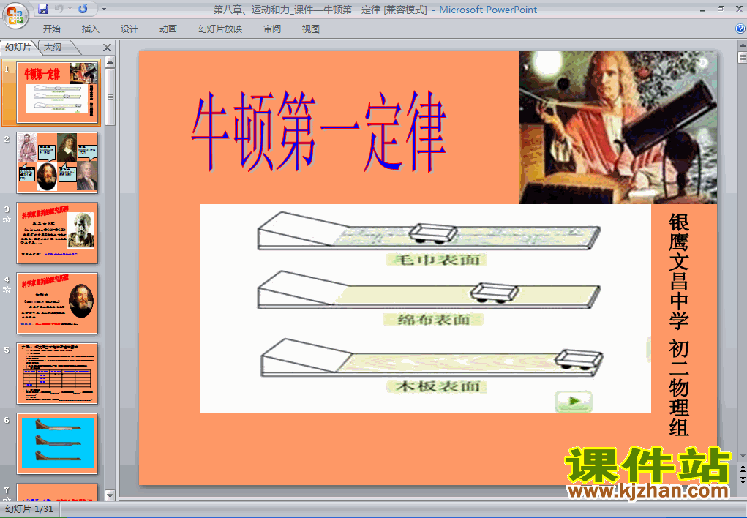Go to the 动画 ribbon tab
Image resolution: width=747 pixels, height=518 pixels.
(x=168, y=29)
